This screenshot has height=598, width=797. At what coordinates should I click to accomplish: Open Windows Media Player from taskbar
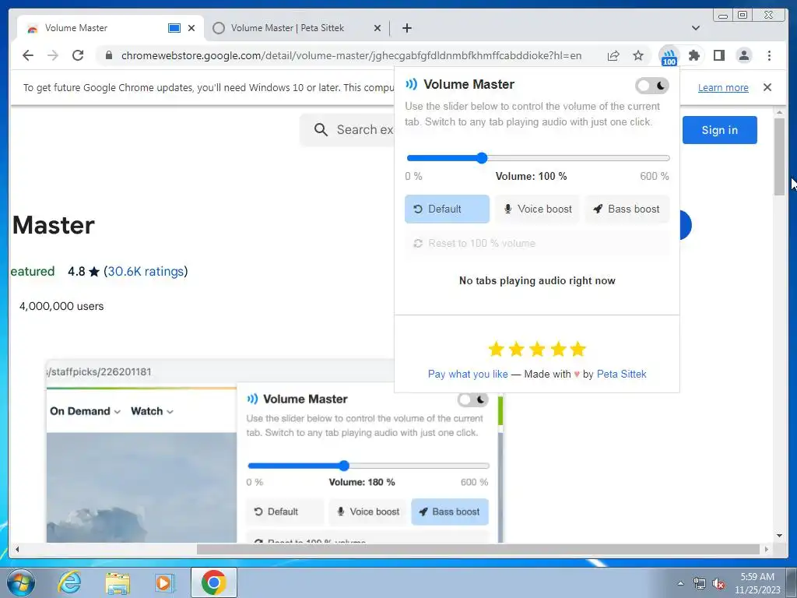pyautogui.click(x=164, y=582)
